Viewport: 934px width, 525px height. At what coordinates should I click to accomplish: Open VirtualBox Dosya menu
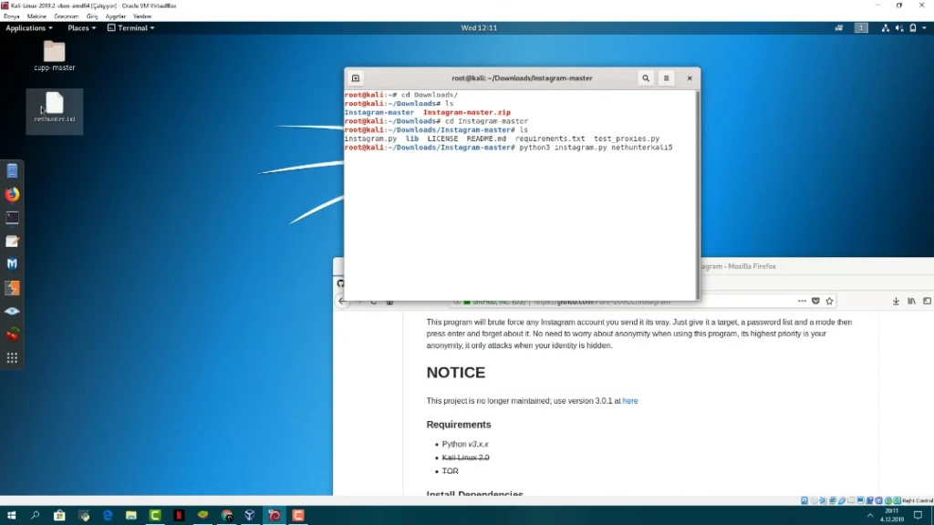click(11, 16)
